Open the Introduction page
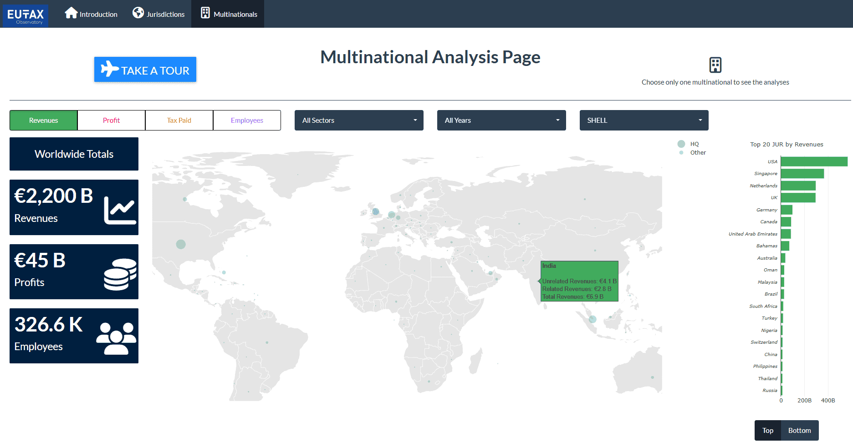Viewport: 853px width, 447px height. pyautogui.click(x=98, y=15)
